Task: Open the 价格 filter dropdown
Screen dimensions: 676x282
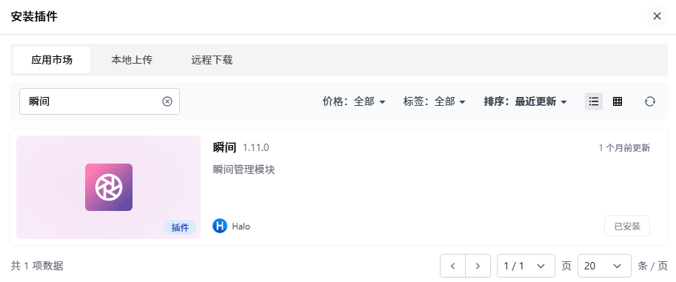Action: click(354, 101)
